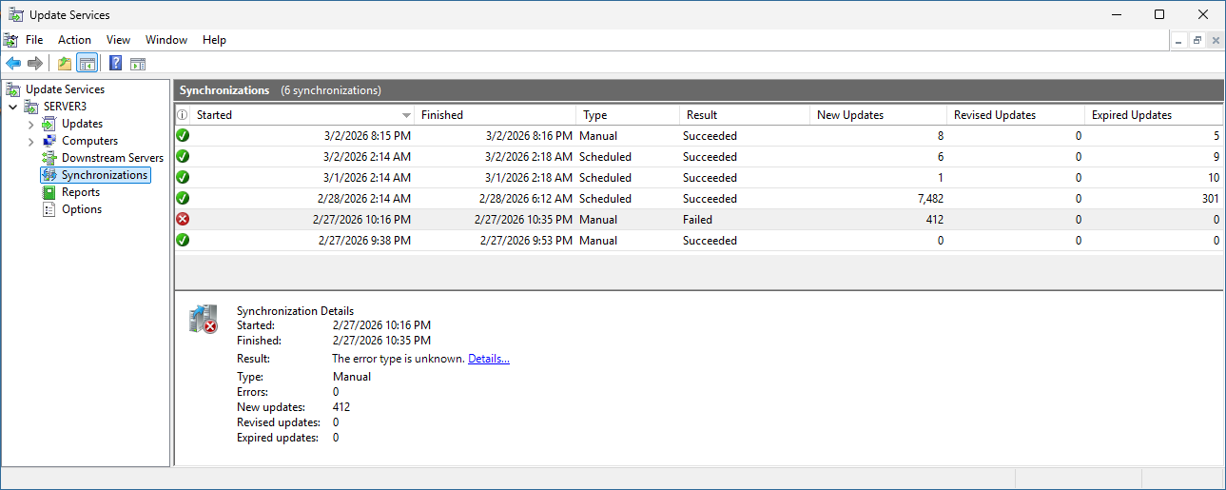Open the Help menu

tap(214, 40)
